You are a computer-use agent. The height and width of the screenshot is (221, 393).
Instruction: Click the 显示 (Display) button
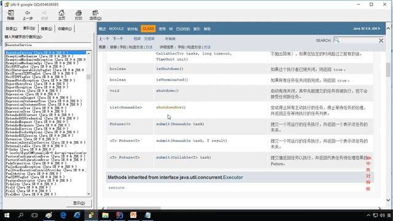tap(79, 203)
